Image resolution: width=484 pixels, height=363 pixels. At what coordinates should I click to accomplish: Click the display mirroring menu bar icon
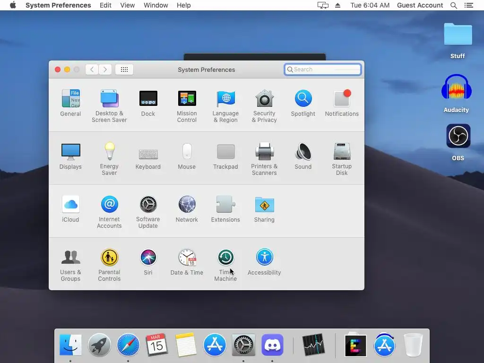[323, 5]
